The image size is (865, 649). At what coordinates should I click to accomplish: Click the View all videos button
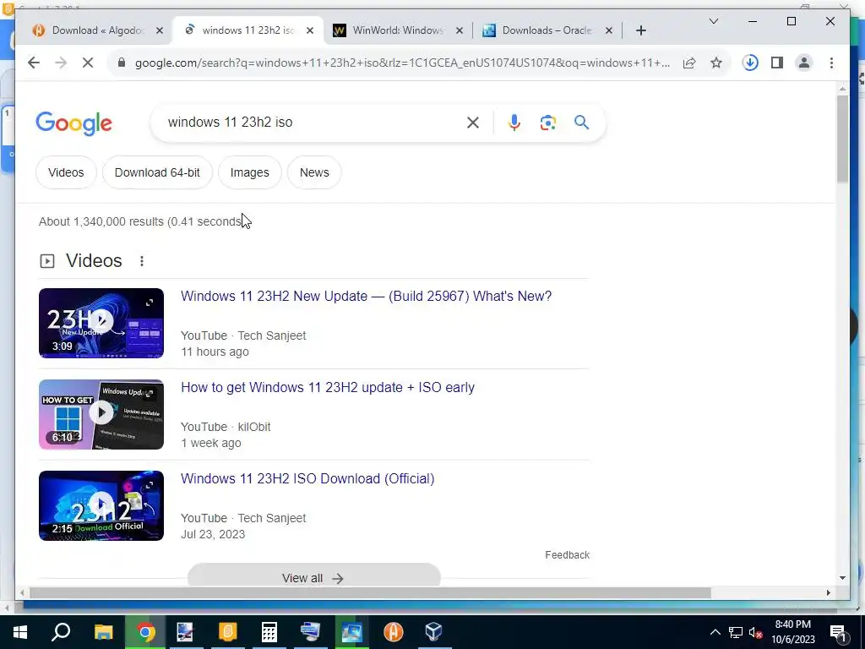314,576
